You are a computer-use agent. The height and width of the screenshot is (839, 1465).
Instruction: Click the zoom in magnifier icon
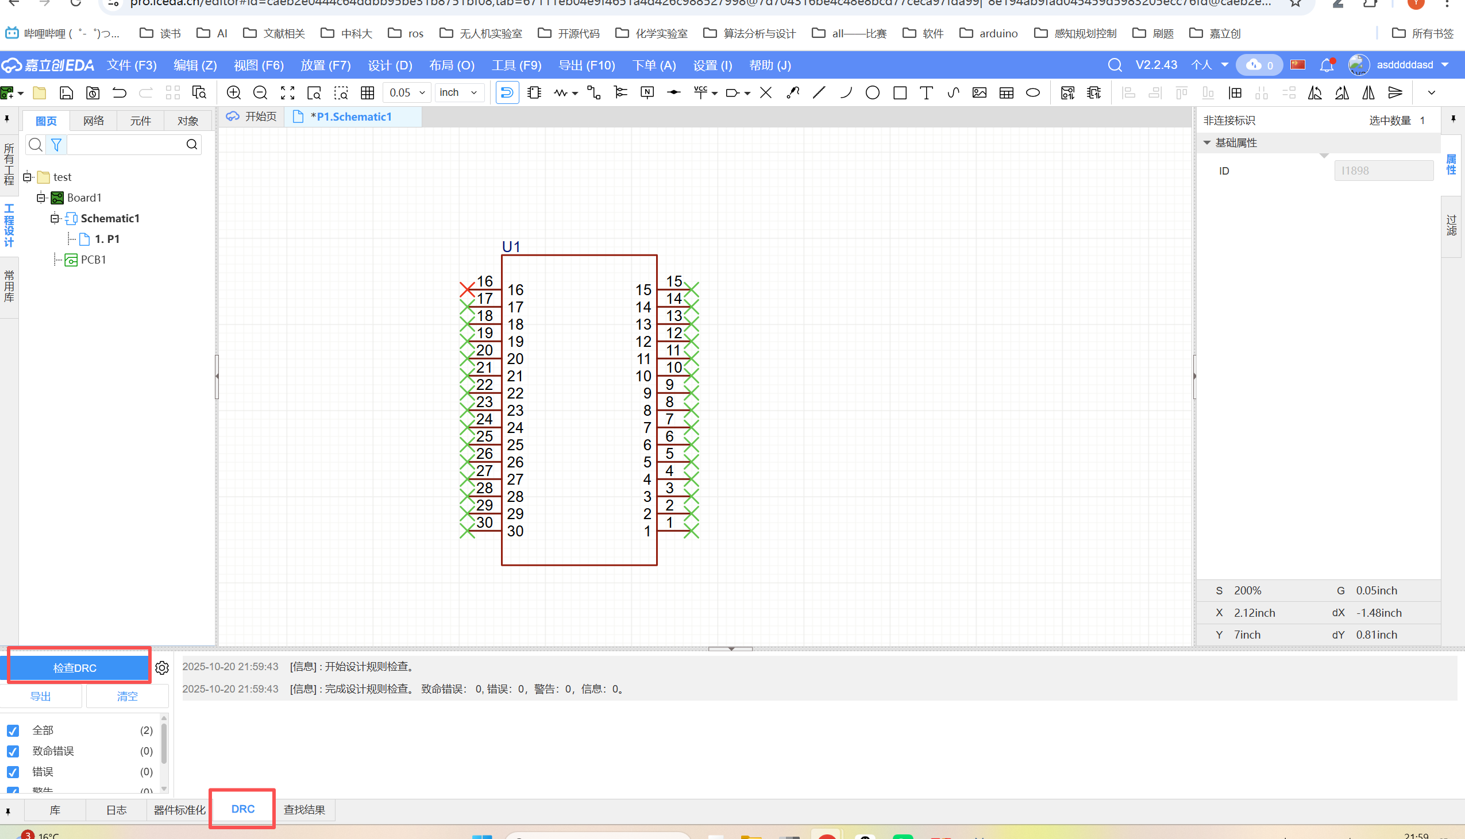coord(233,93)
